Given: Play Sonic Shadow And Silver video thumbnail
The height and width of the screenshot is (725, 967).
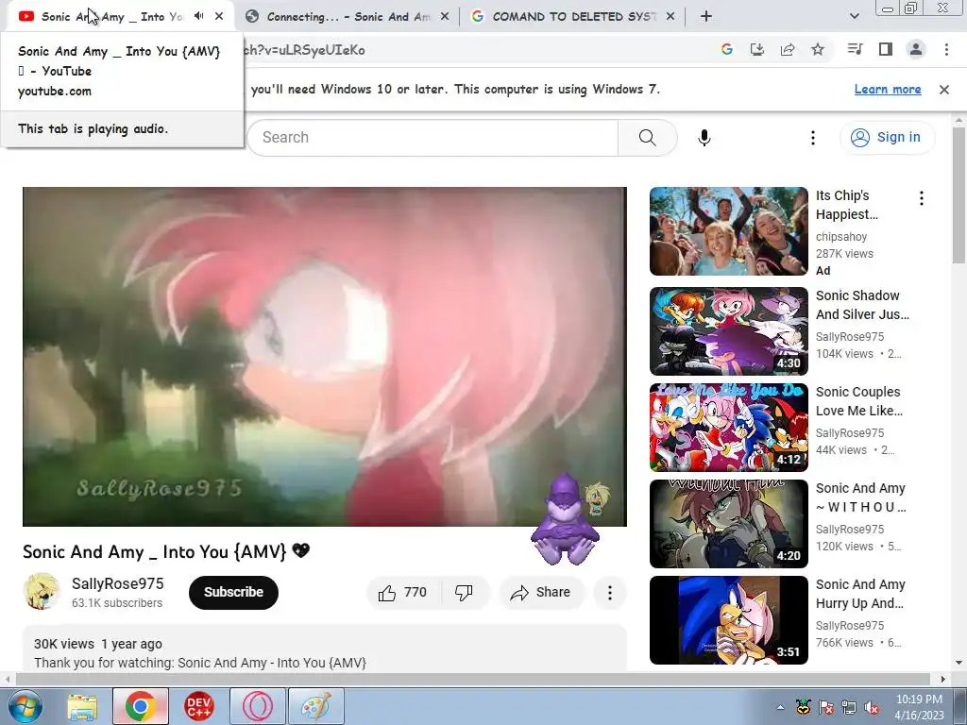Looking at the screenshot, I should 728,331.
